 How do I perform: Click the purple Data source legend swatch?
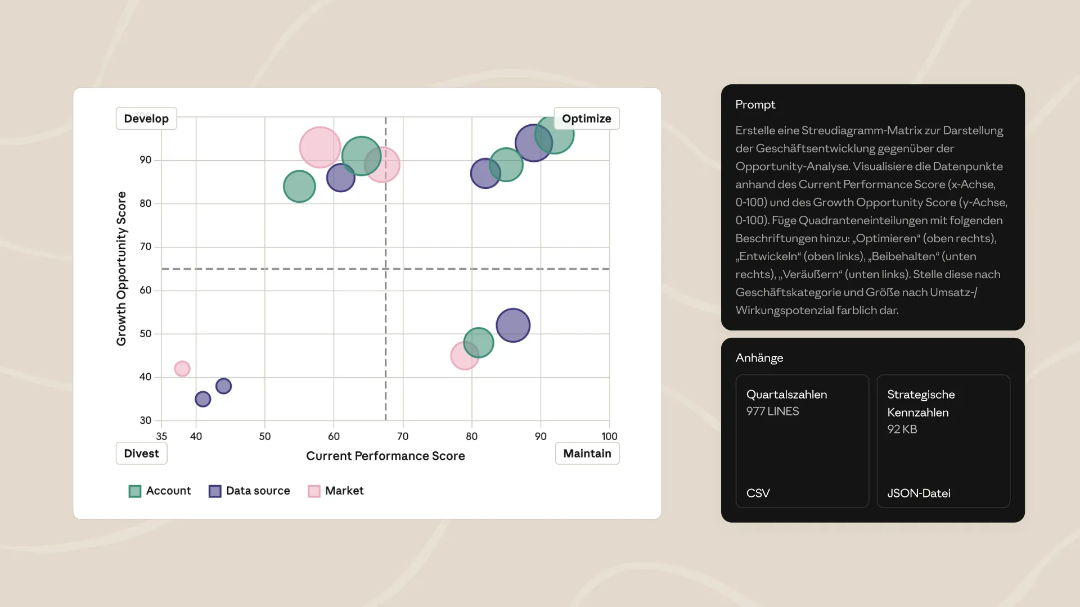point(215,491)
